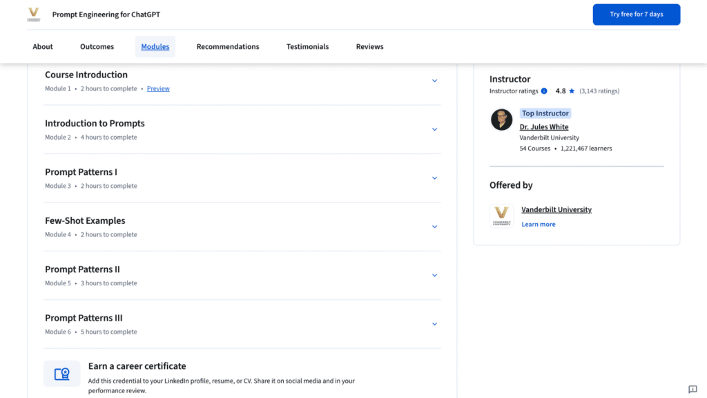Click the (3,143 ratings) text
This screenshot has width=707, height=398.
(x=599, y=91)
